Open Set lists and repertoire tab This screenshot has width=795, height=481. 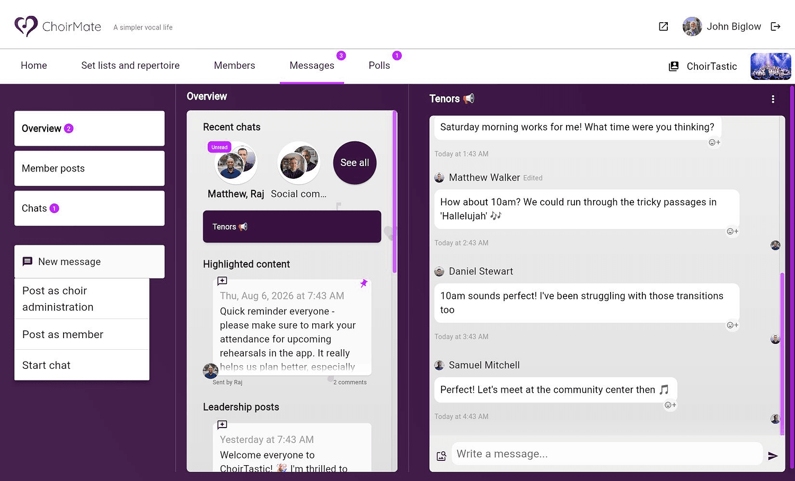(130, 66)
